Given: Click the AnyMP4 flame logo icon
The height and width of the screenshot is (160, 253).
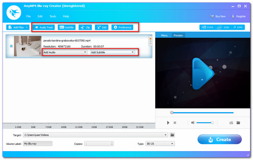Looking at the screenshot, I should [14, 13].
